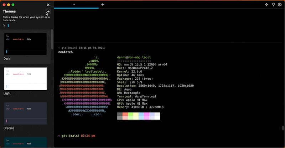Click the search magnifier icon in Themes
This screenshot has height=148, width=285.
pos(4,26)
